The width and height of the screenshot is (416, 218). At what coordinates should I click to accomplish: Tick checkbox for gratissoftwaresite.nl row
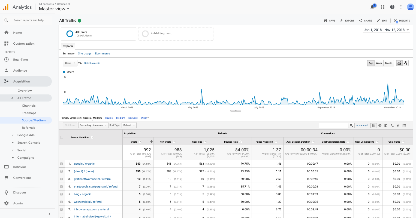(x=62, y=179)
